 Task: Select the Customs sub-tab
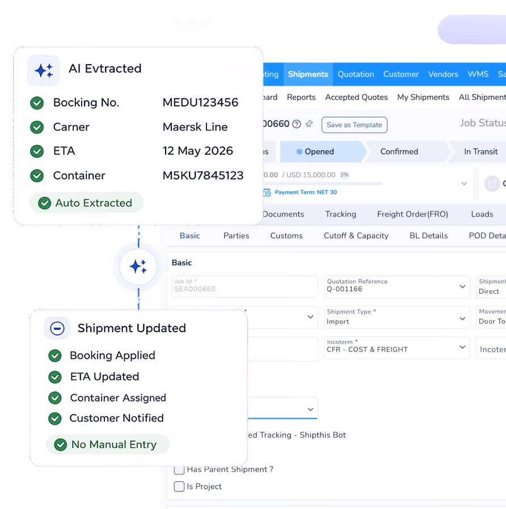286,236
